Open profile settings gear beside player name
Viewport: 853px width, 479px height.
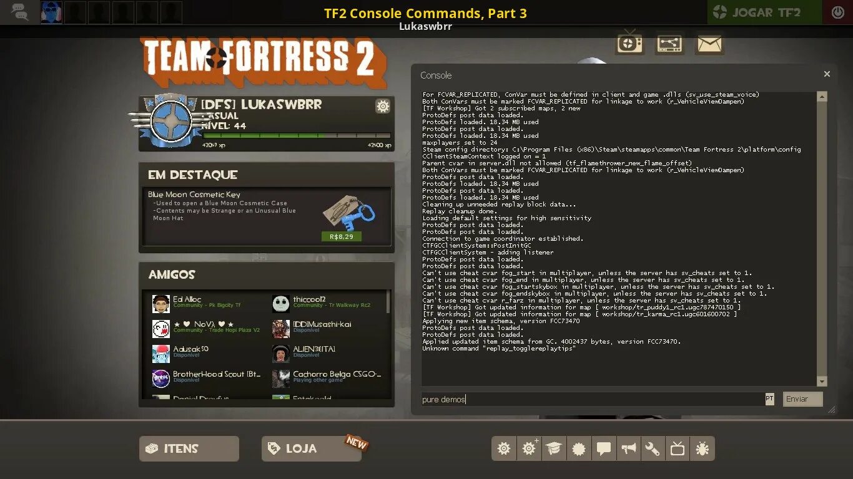point(383,106)
